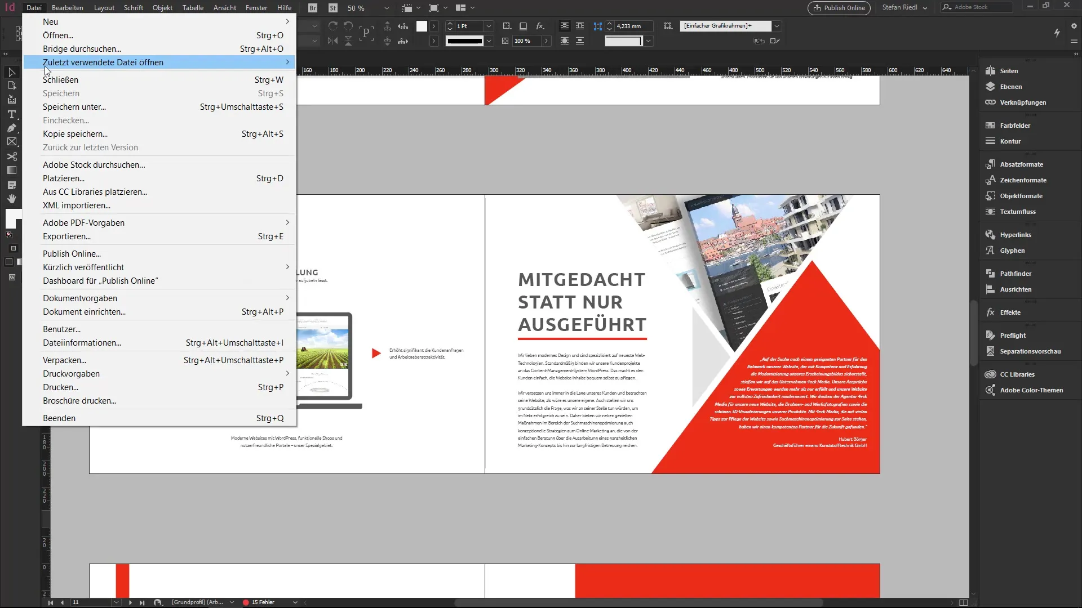Select the Content Collector tool

click(x=11, y=100)
